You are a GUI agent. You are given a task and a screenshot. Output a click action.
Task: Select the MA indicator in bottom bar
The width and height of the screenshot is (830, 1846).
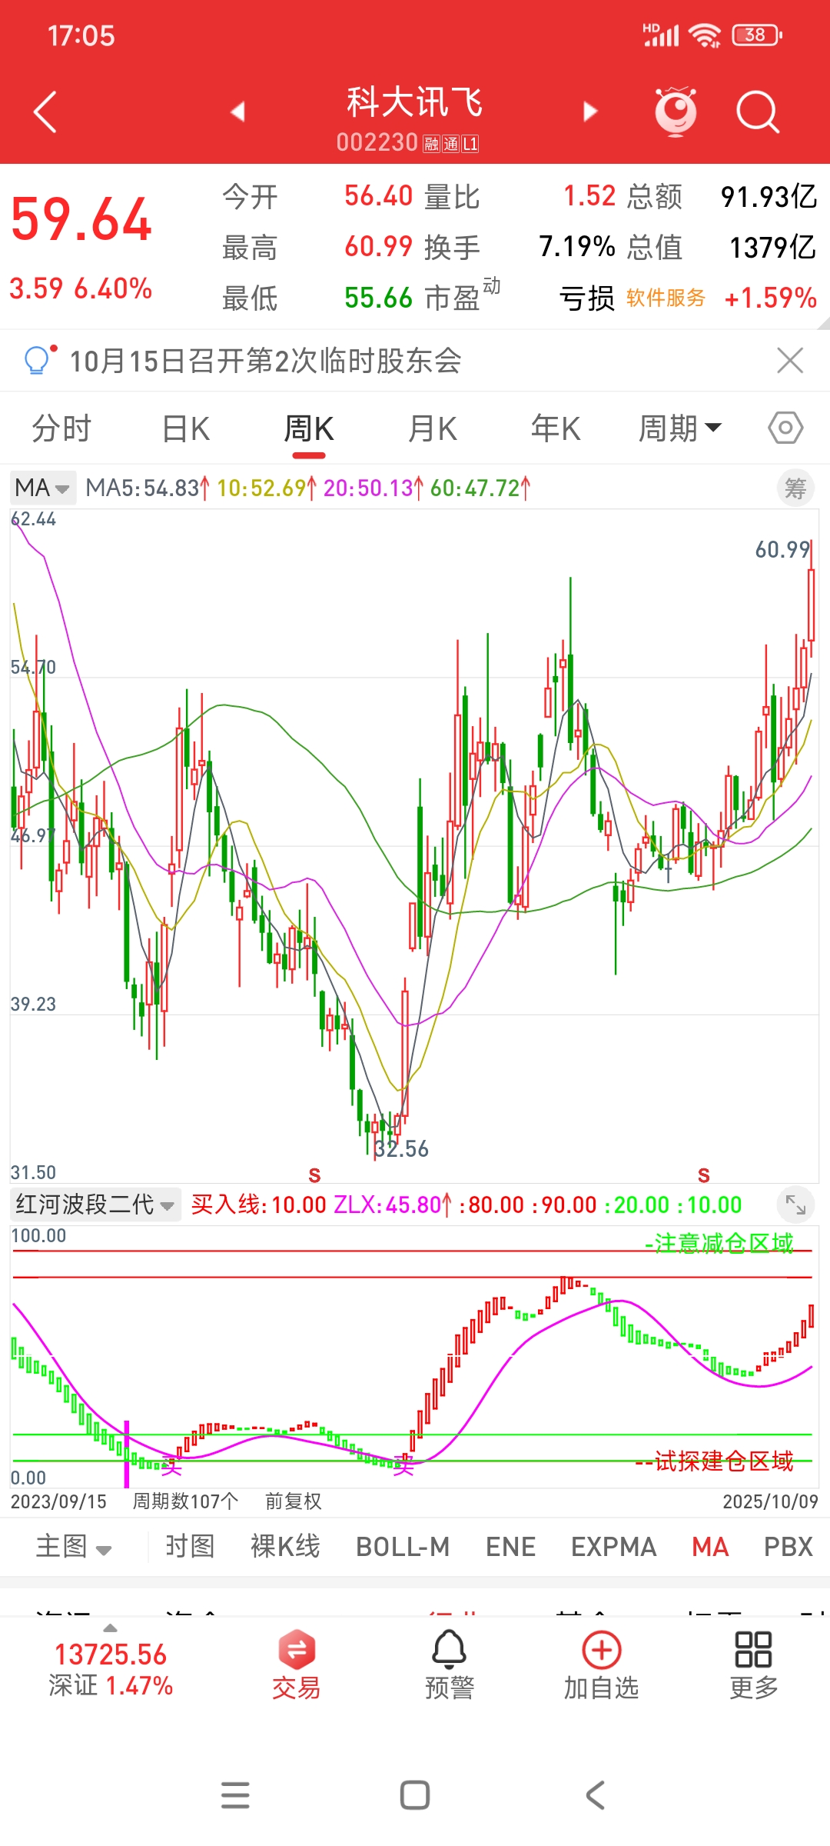(x=710, y=1547)
